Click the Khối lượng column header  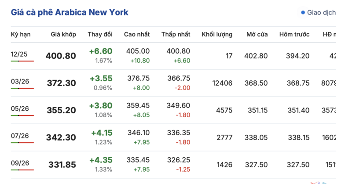[217, 34]
